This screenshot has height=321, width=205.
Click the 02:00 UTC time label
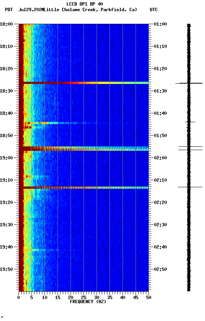point(160,158)
